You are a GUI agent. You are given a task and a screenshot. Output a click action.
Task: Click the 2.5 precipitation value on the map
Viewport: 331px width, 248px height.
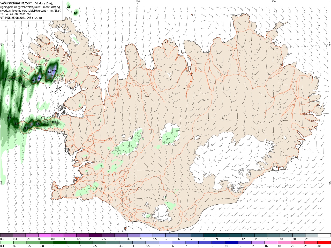[9, 118]
